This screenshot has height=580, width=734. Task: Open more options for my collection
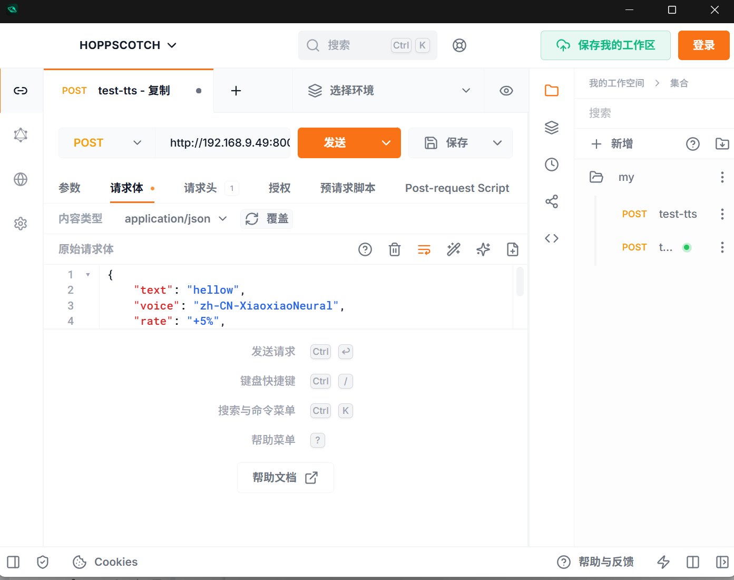pyautogui.click(x=722, y=177)
